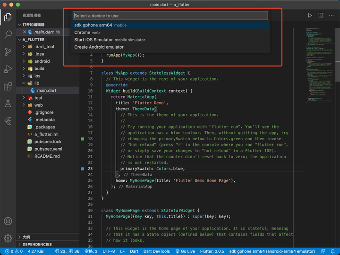Image resolution: width=340 pixels, height=255 pixels.
Task: Click file size 4.27 KiB status item
Action: (36, 251)
